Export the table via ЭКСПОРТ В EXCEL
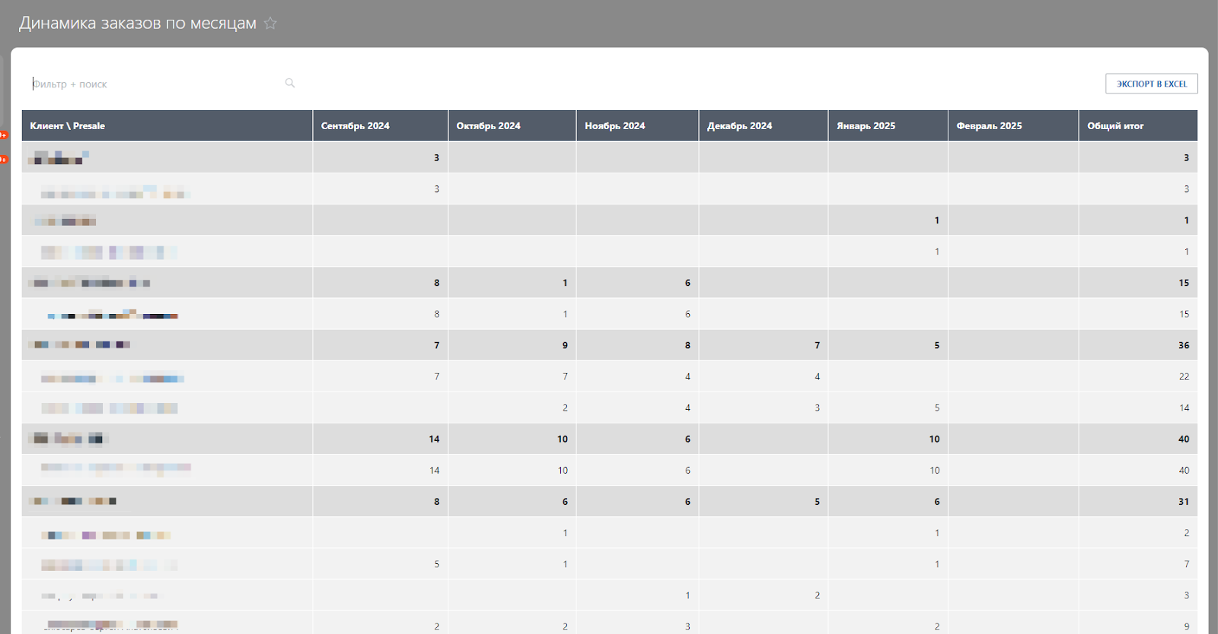 coord(1151,84)
